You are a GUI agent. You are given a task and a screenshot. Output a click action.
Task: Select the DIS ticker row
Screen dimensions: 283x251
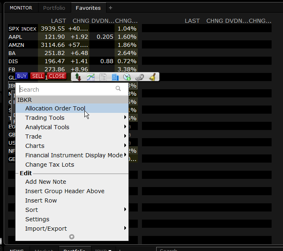pyautogui.click(x=73, y=61)
